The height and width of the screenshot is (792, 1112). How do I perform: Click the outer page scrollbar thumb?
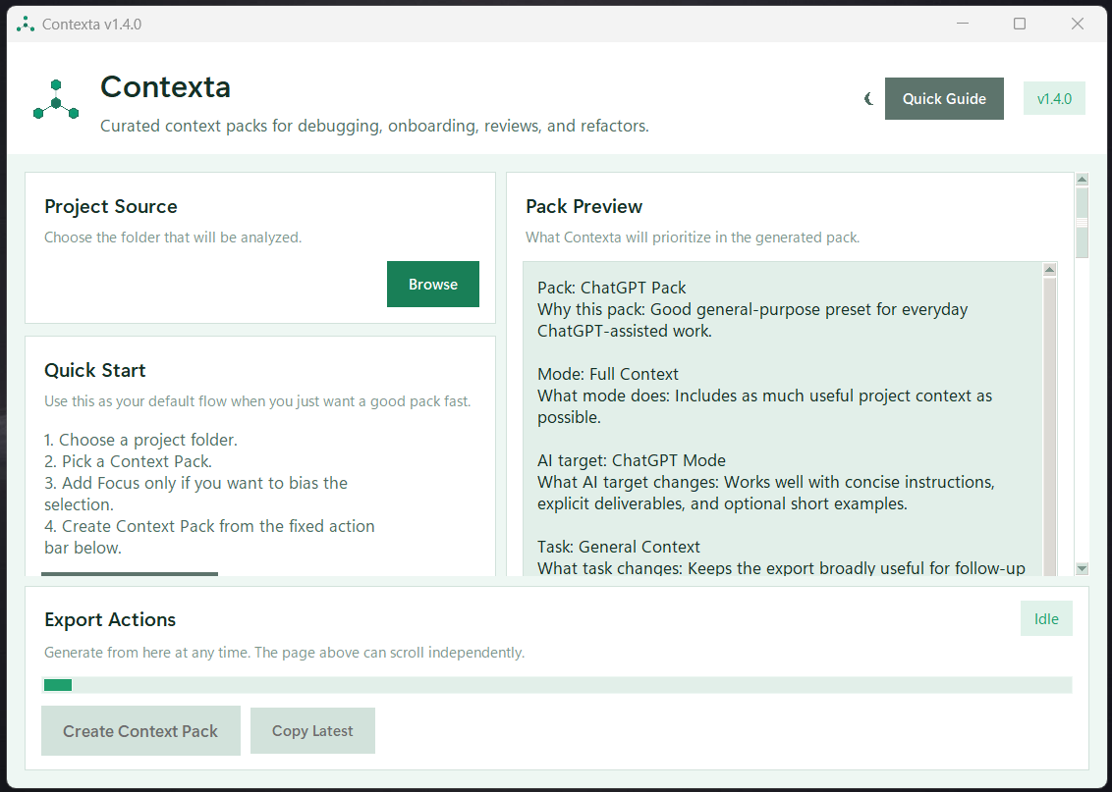[x=1082, y=221]
